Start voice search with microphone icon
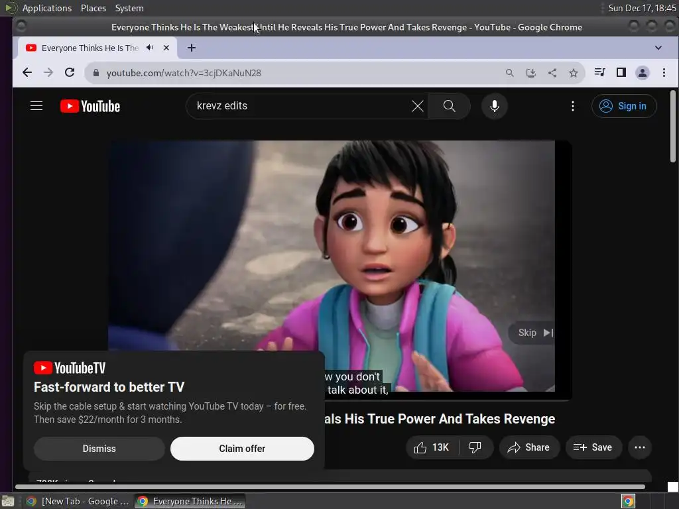This screenshot has height=509, width=679. point(494,106)
